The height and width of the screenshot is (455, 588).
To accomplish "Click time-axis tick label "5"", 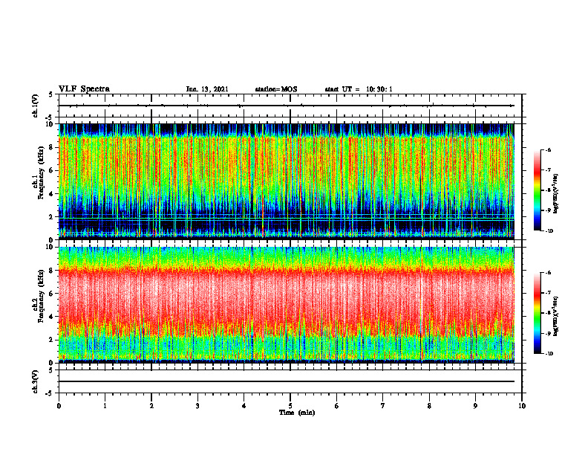I will [290, 406].
